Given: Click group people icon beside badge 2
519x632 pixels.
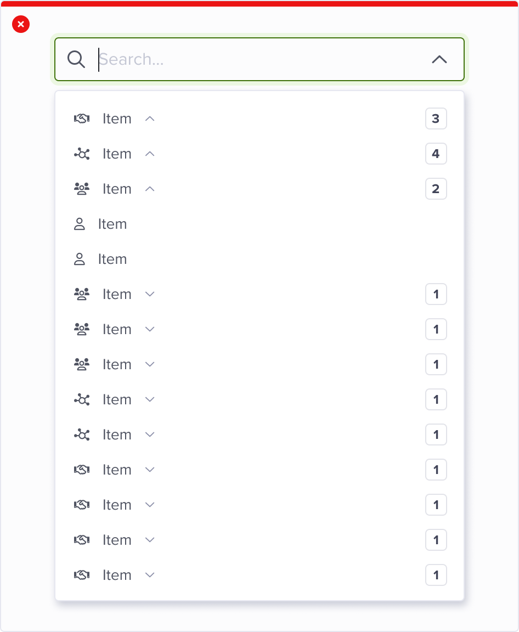Looking at the screenshot, I should coord(82,189).
